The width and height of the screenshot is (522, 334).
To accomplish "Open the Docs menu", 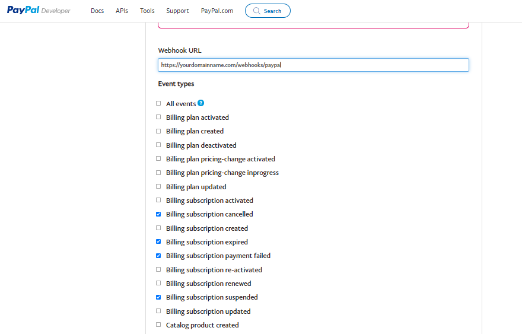I will [97, 11].
